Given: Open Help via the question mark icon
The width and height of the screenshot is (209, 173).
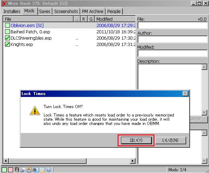Looking at the screenshot, I should click(49, 170).
